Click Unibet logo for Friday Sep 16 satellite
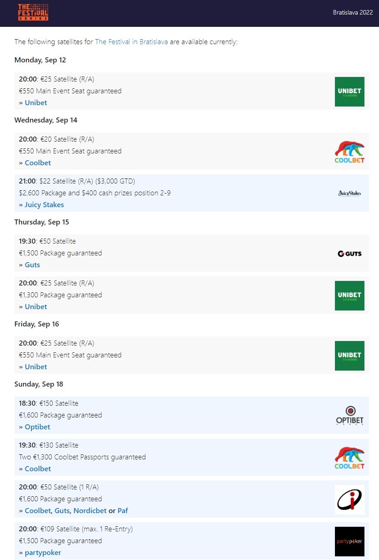 [349, 356]
